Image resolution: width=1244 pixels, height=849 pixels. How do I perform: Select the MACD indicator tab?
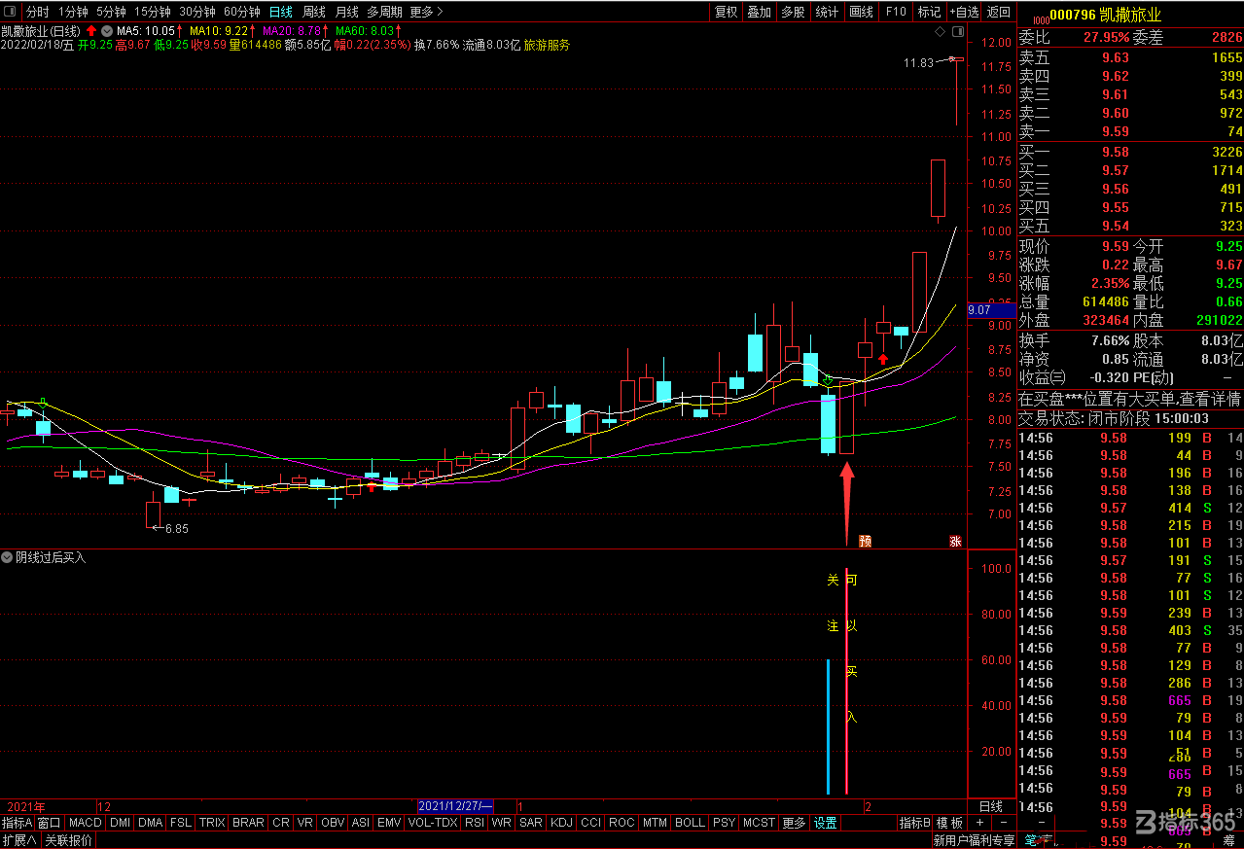[x=86, y=823]
